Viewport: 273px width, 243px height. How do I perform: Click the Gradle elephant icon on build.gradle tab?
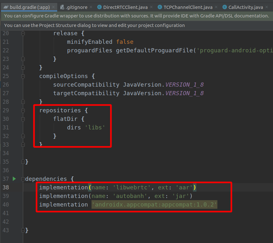point(6,7)
